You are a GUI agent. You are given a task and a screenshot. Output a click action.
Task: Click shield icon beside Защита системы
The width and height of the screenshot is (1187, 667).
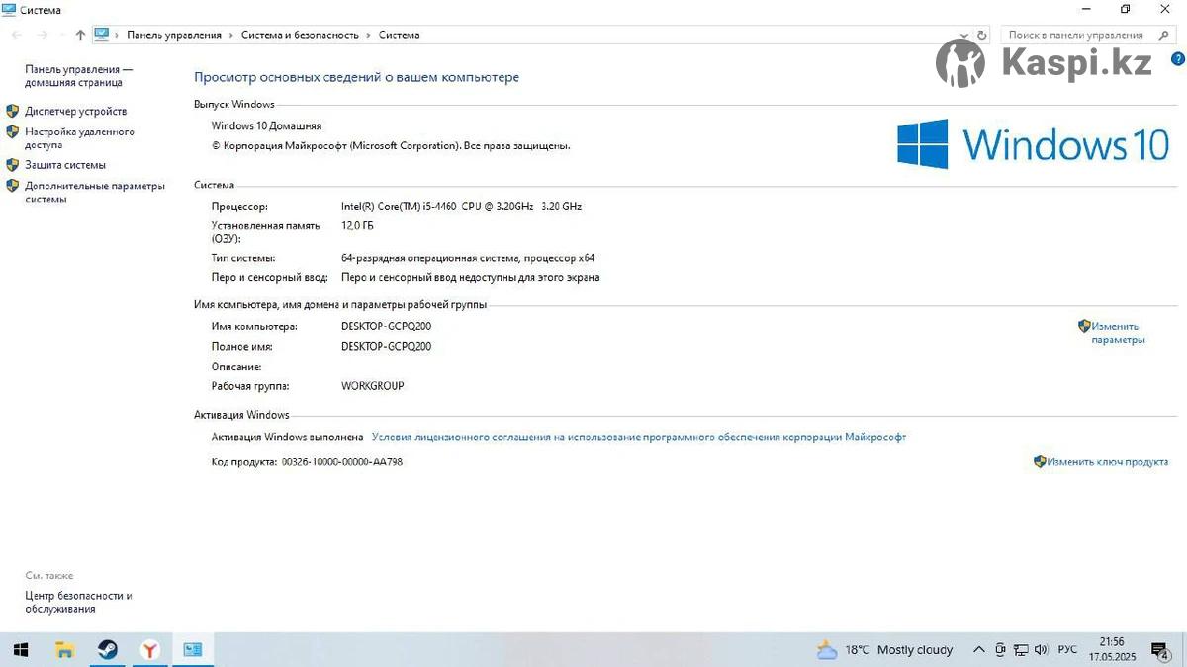click(x=13, y=165)
